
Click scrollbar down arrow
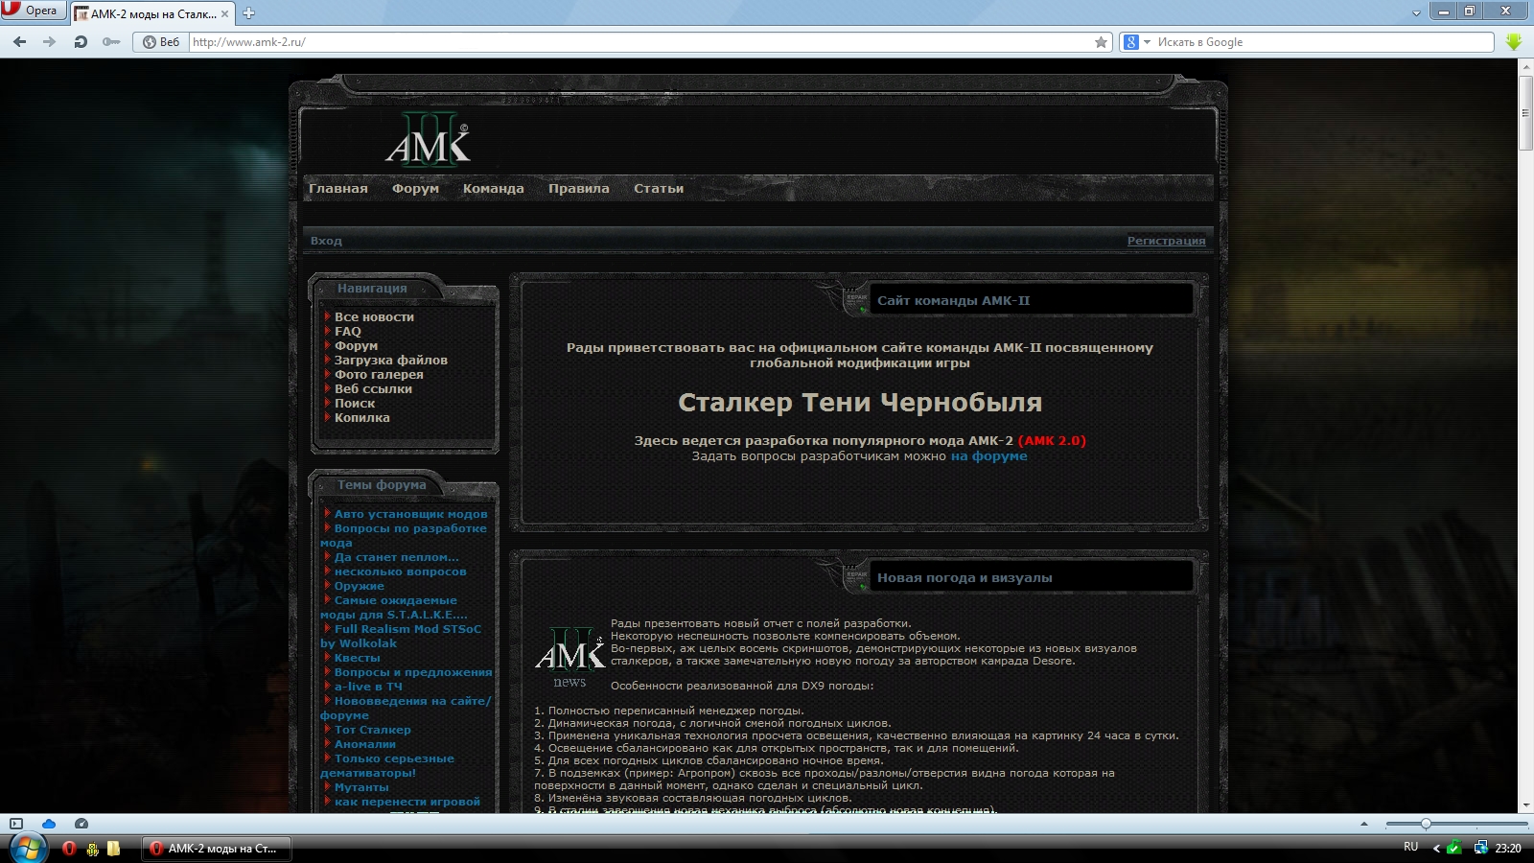(x=1525, y=805)
